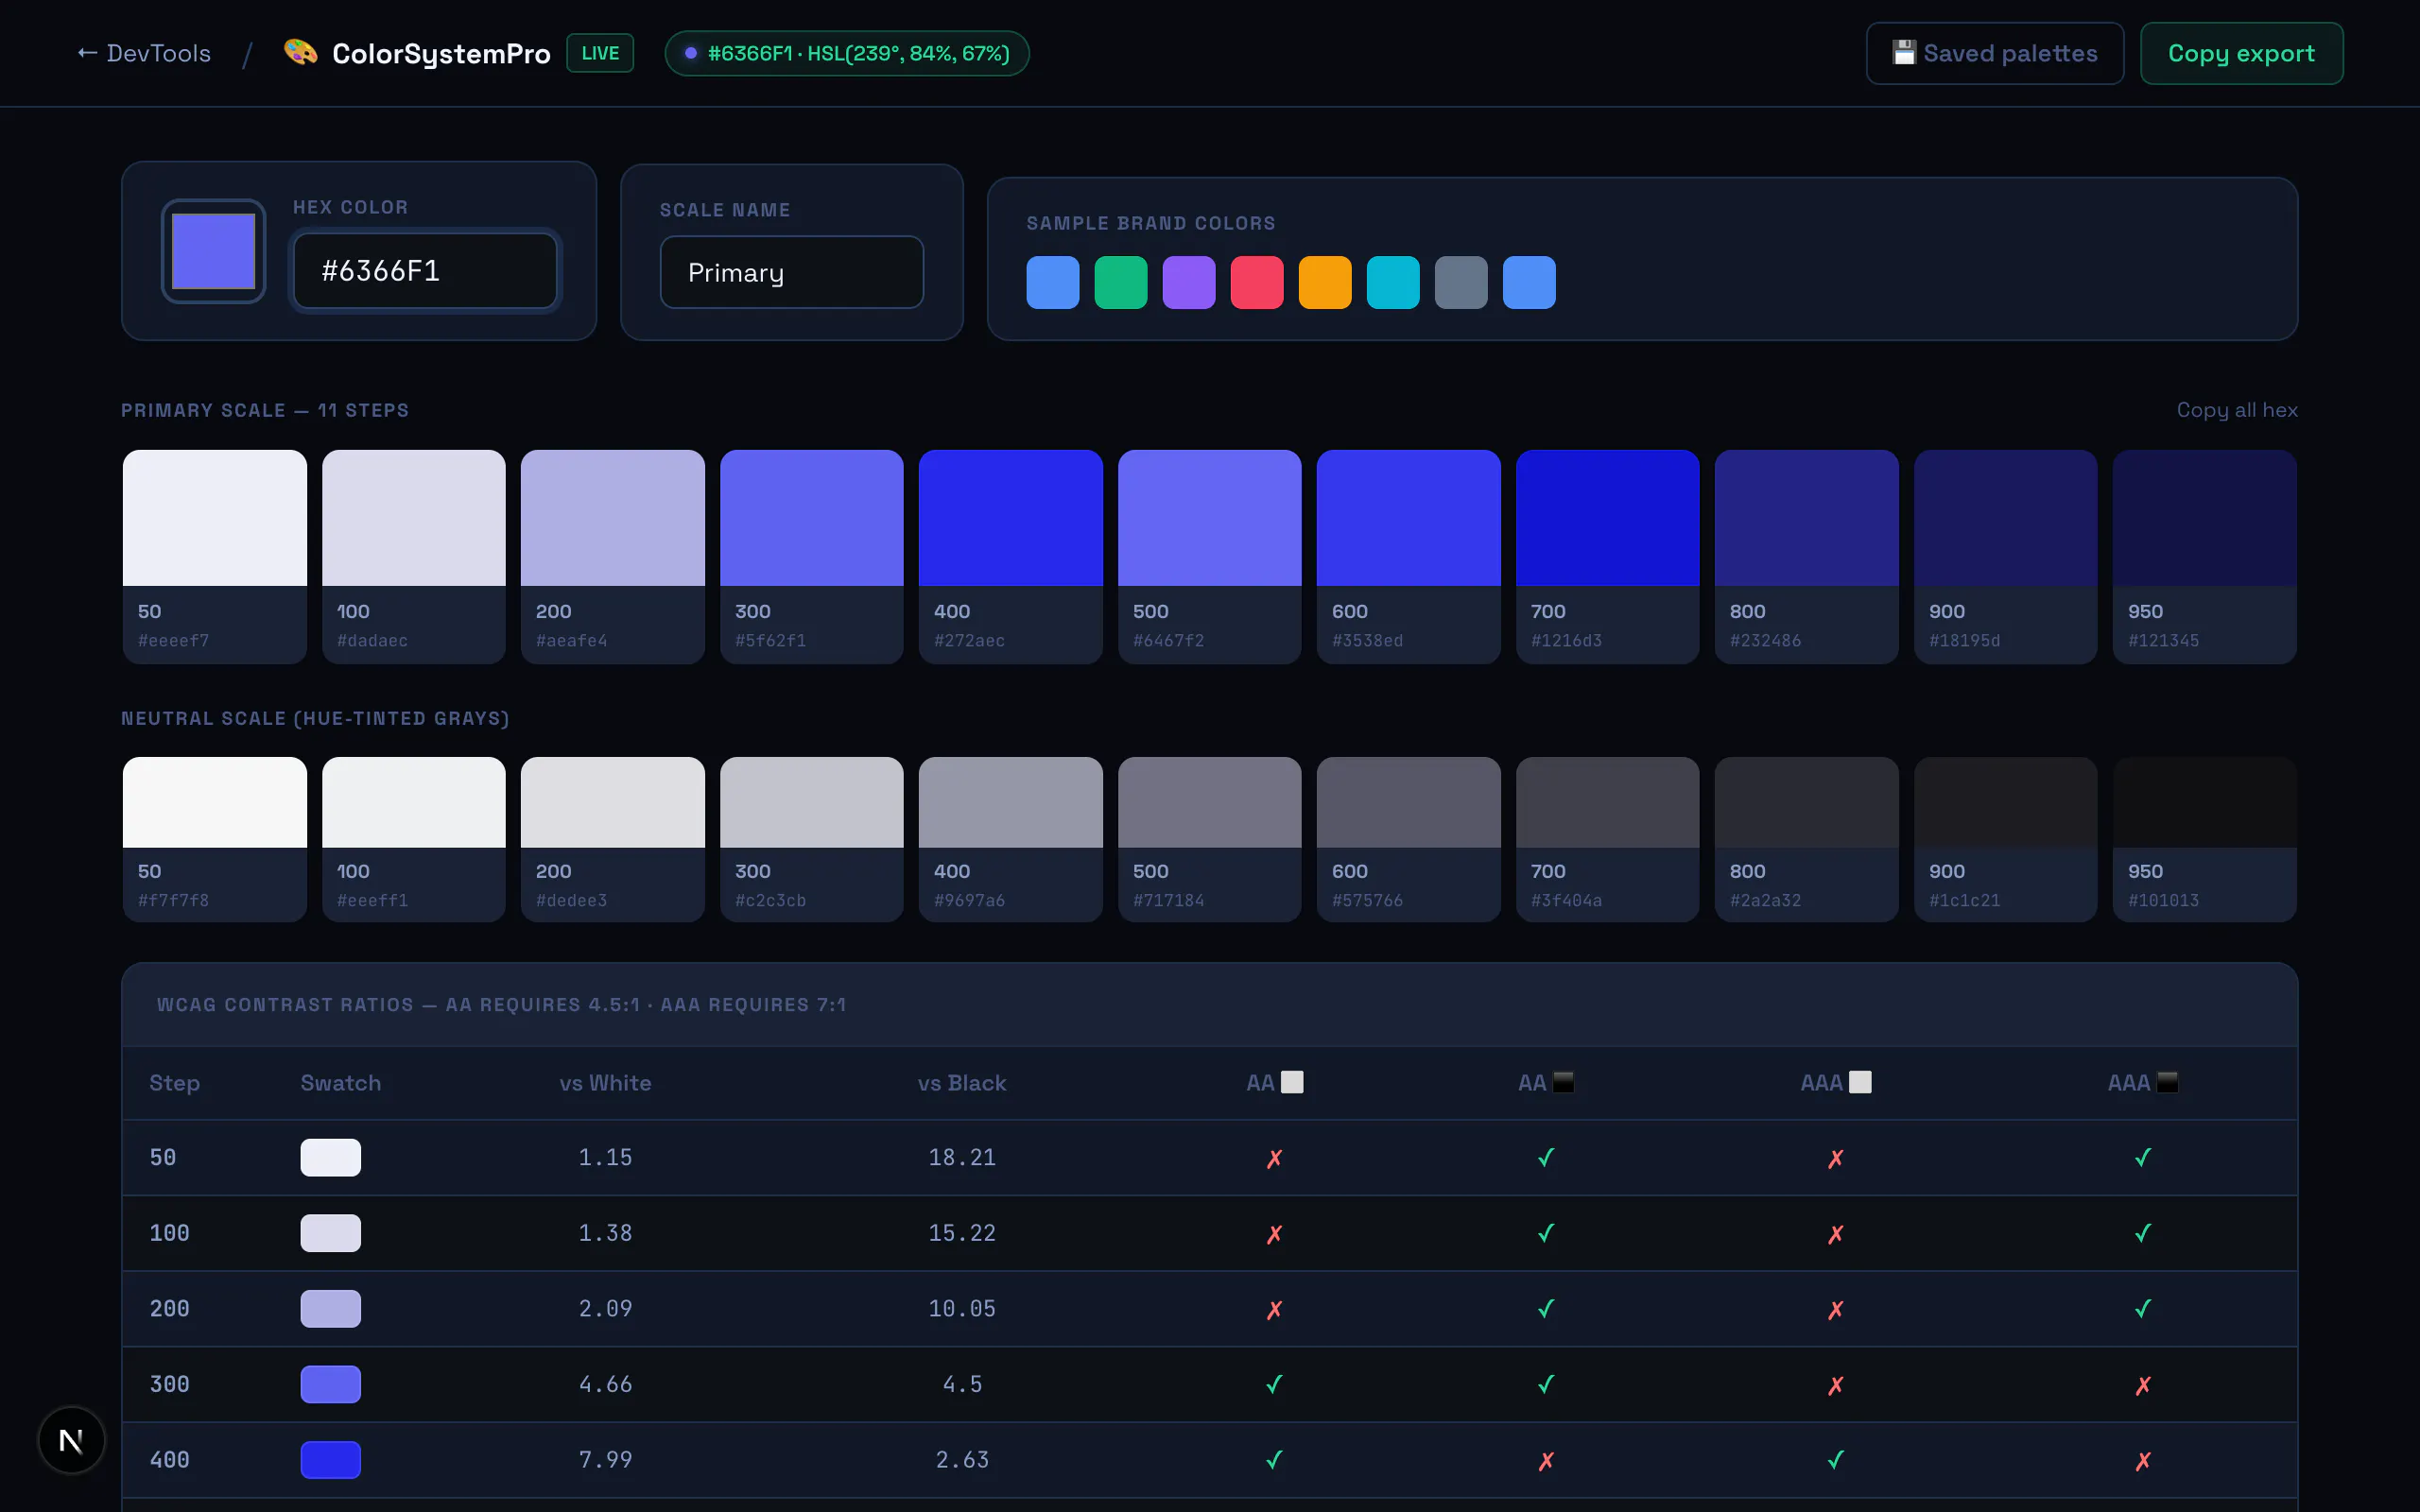This screenshot has width=2420, height=1512.
Task: Select the cyan sample brand color
Action: pyautogui.click(x=1393, y=282)
